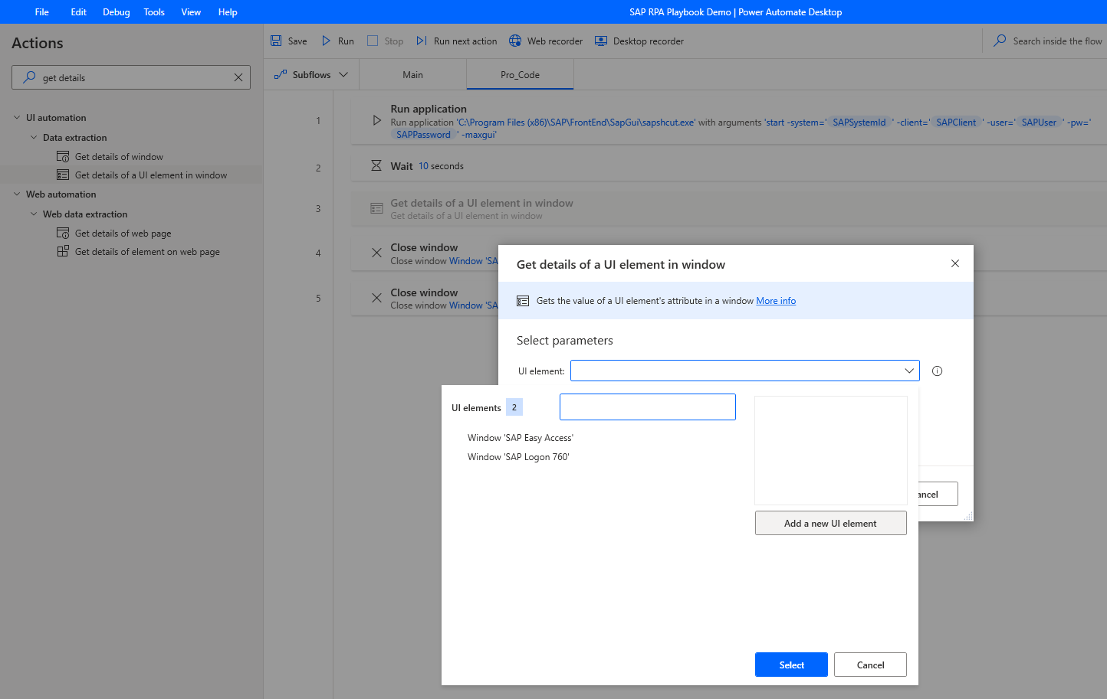Click the Add a new UI element button
Viewport: 1107px width, 699px height.
click(830, 523)
